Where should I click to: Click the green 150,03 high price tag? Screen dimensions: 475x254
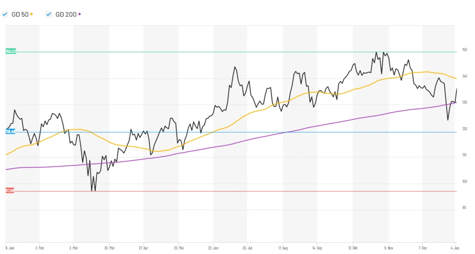point(10,51)
